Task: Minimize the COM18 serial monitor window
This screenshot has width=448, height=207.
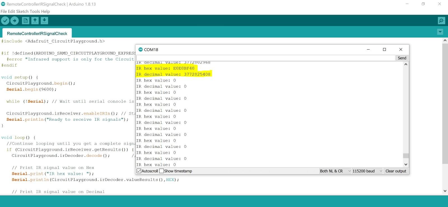Action: point(368,50)
